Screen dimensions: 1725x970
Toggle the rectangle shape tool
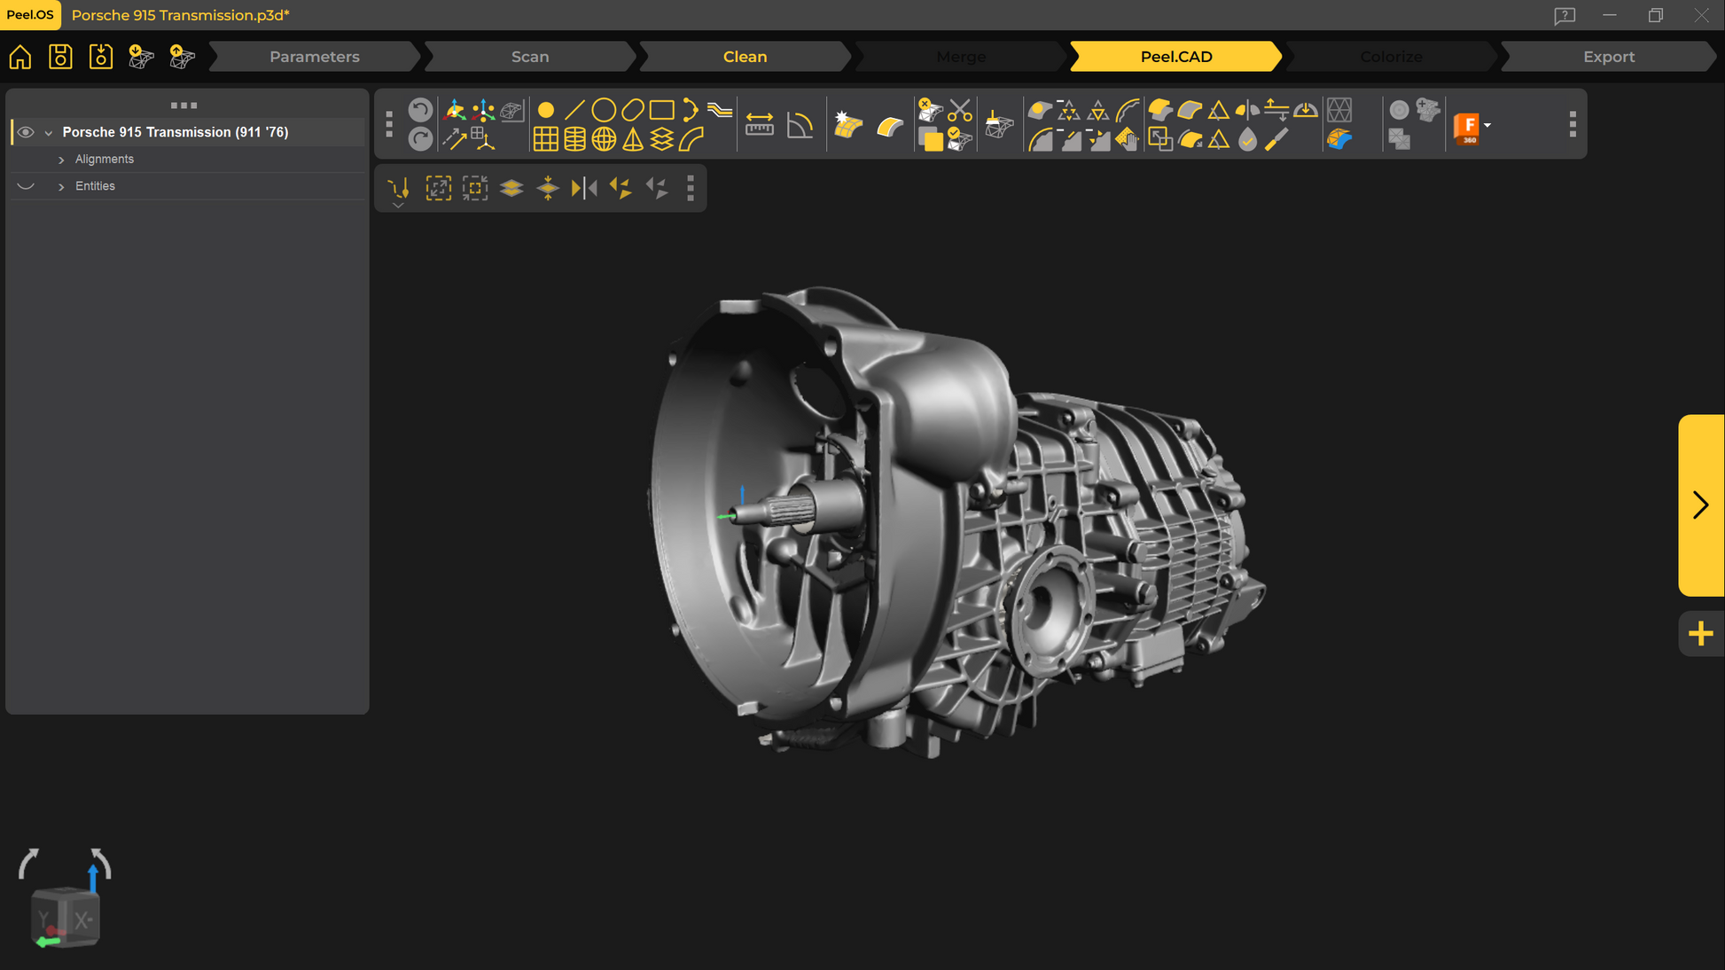662,110
